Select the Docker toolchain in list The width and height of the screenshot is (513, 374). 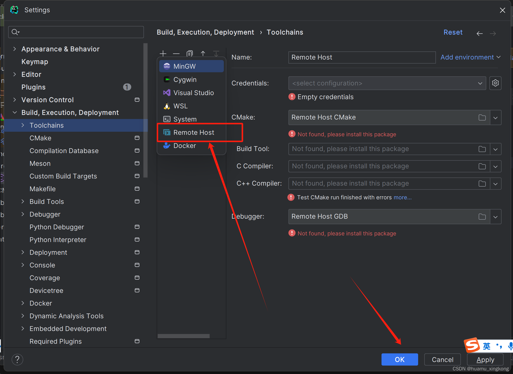[184, 146]
